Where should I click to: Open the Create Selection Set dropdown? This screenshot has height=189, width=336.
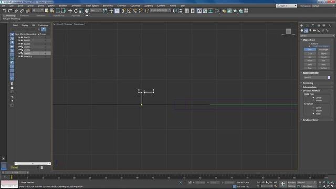click(x=160, y=10)
